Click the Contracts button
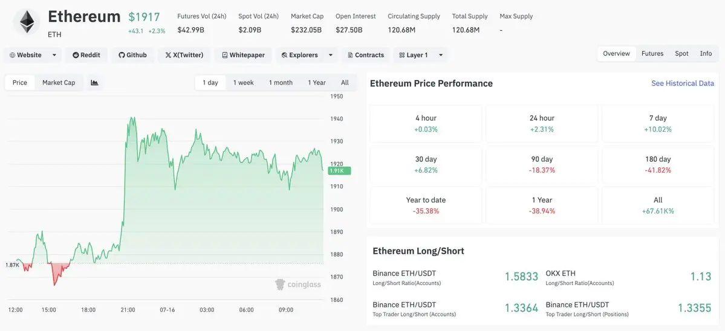Viewport: 725px width, 331px height. pos(366,55)
